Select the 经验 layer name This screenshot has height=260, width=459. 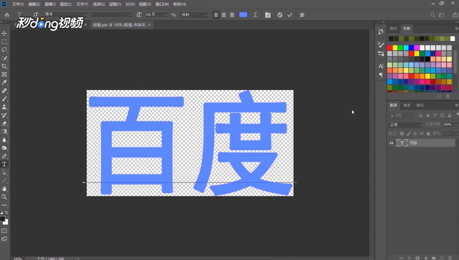[x=413, y=143]
